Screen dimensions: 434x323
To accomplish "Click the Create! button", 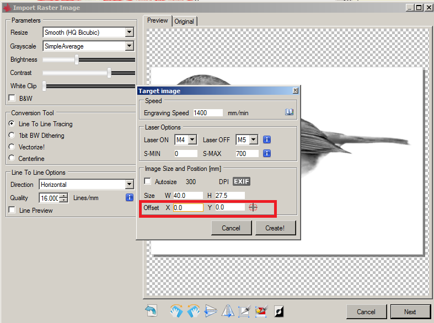I will pyautogui.click(x=275, y=228).
